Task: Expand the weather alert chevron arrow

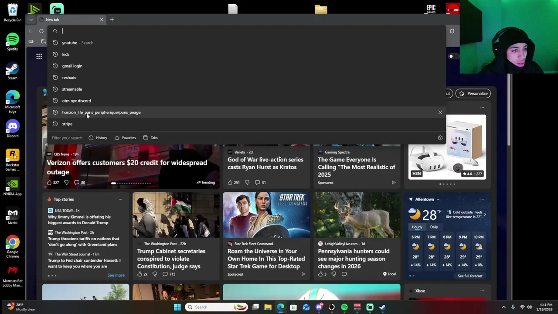Action: tap(485, 214)
